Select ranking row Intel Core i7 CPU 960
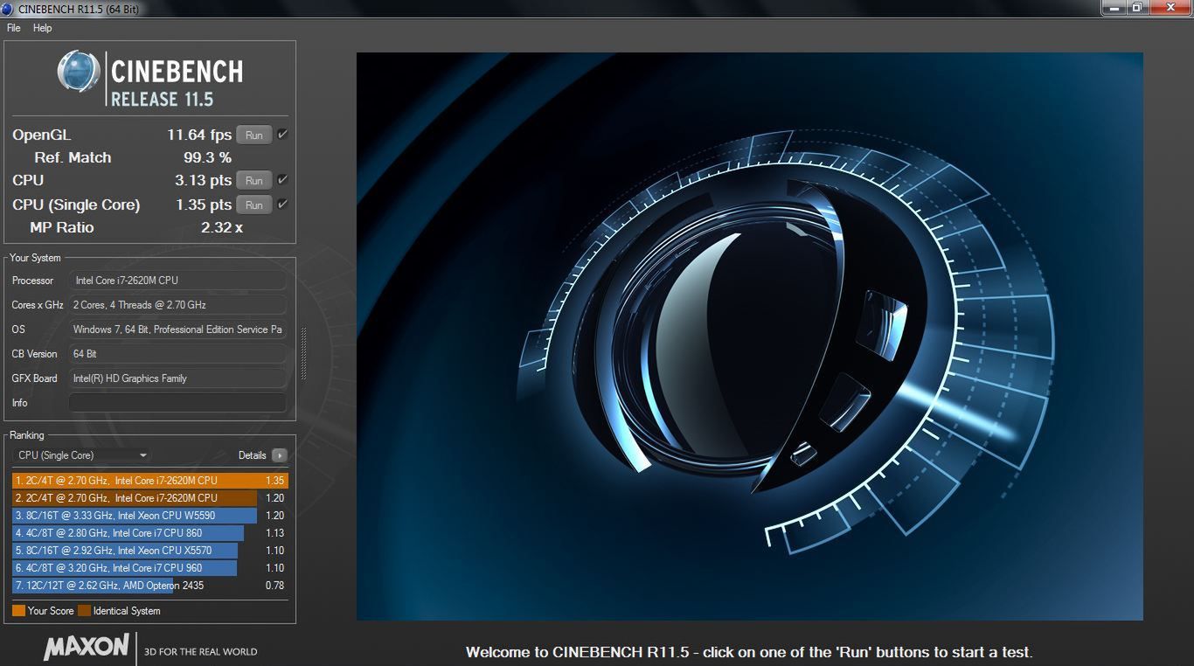Screen dimensions: 1194x666 (x=149, y=568)
